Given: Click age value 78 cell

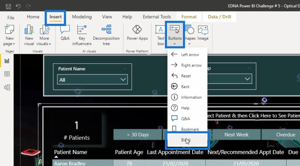Looking at the screenshot, I should pyautogui.click(x=129, y=164).
